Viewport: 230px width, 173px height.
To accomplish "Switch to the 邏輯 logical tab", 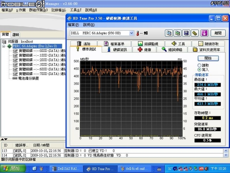I will click(x=15, y=35).
